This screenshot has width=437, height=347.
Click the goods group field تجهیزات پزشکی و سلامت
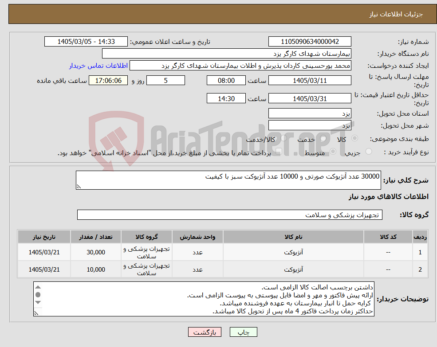tap(230, 215)
